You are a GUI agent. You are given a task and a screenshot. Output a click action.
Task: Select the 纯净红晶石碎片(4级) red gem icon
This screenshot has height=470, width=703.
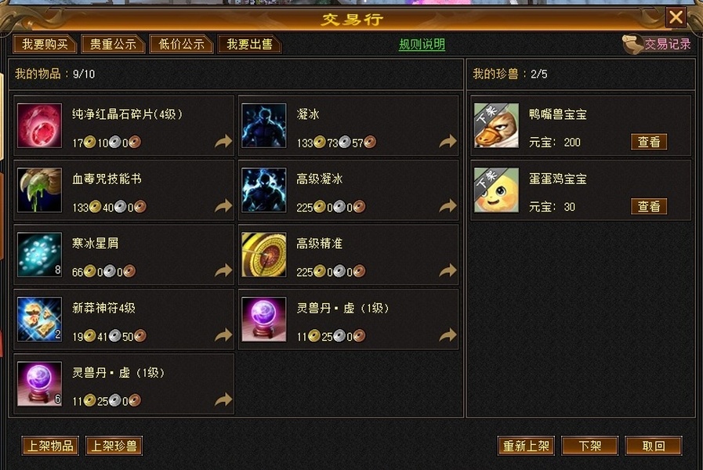click(39, 125)
